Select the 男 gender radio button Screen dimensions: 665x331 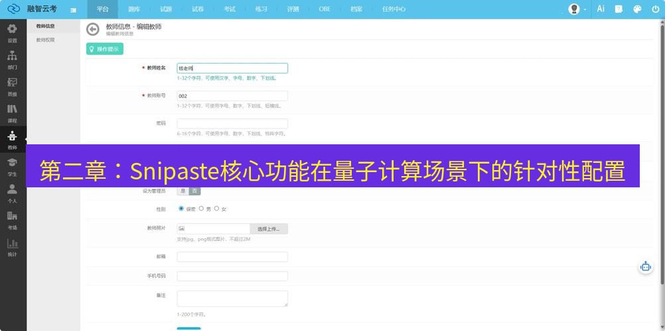(202, 209)
